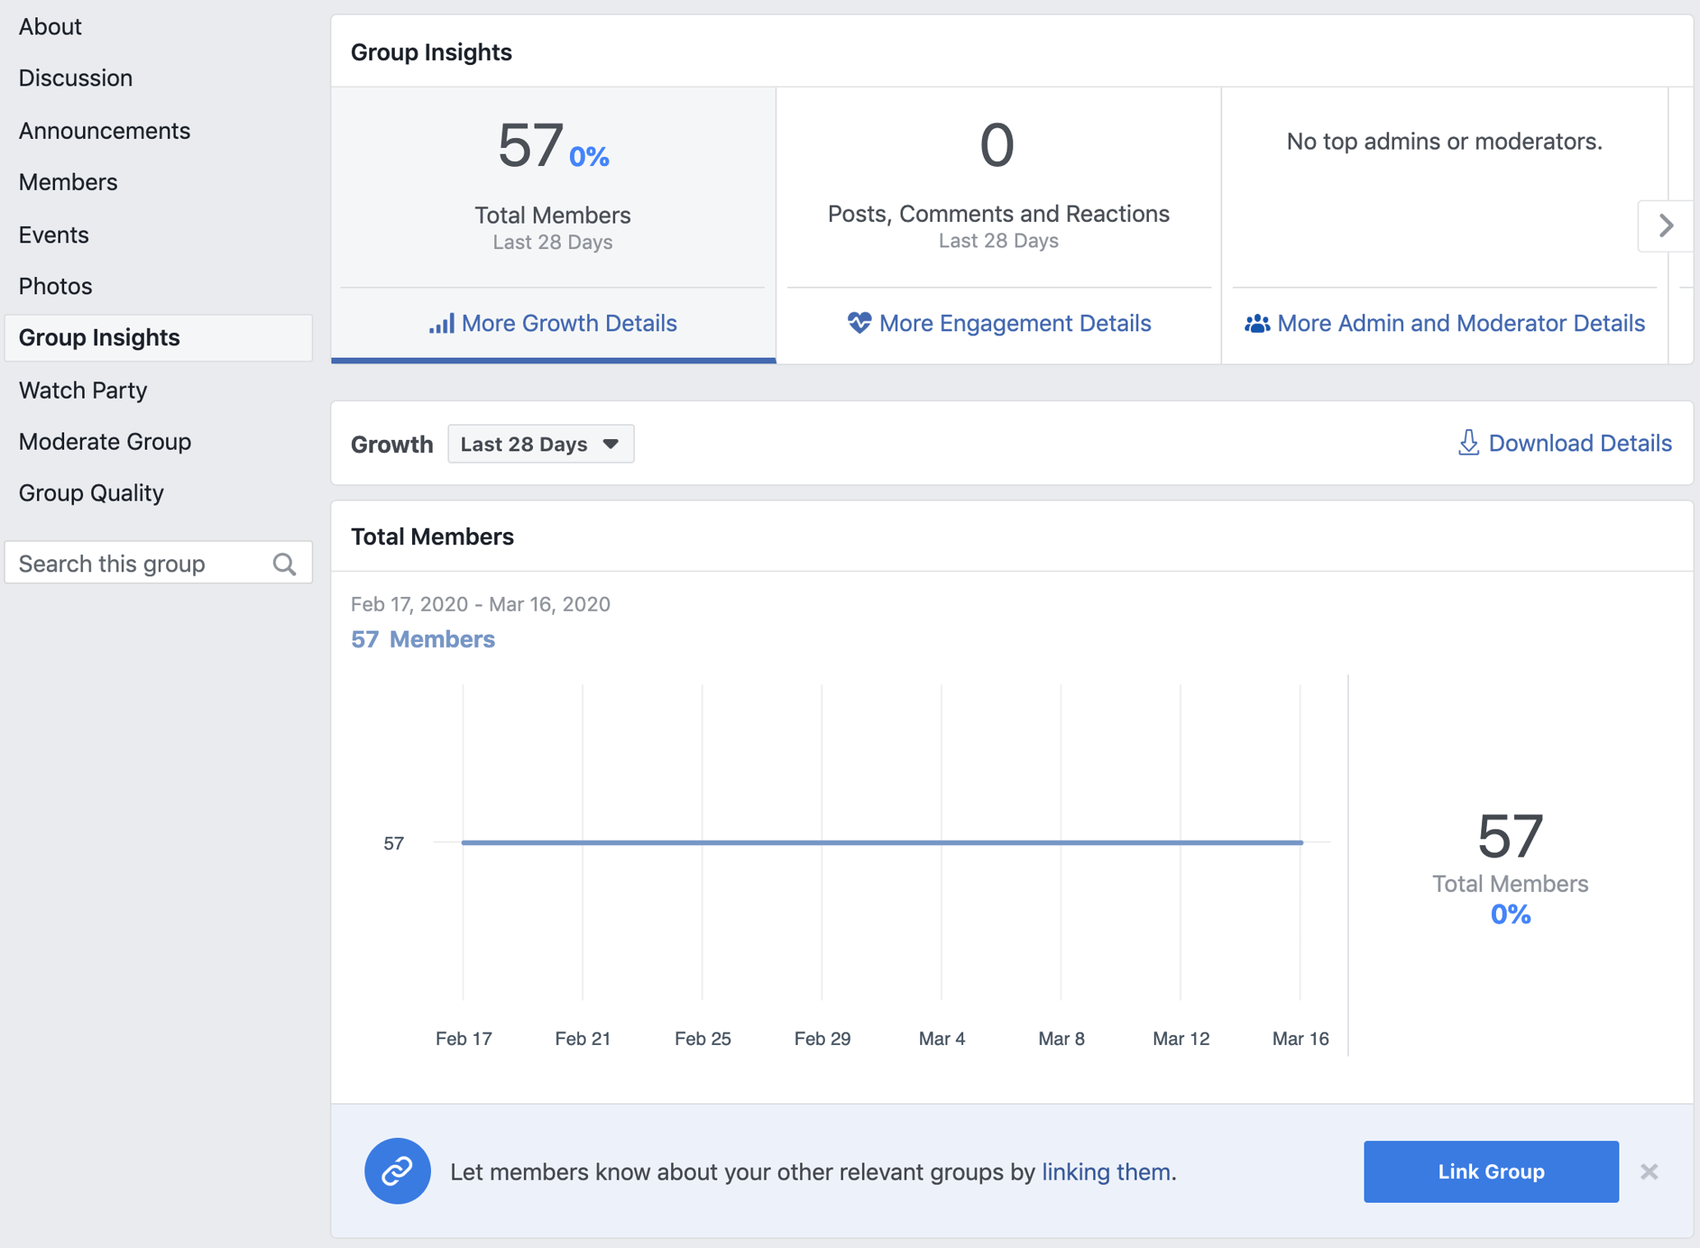
Task: Click the heart engagement icon
Action: (859, 323)
